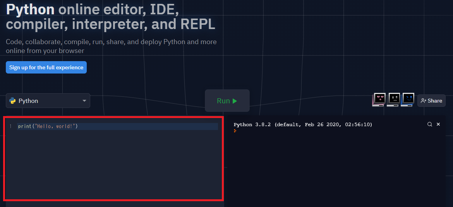Viewport: 453px width, 207px height.
Task: Click the Code, collaborate, compile subtitle text
Action: coord(111,46)
